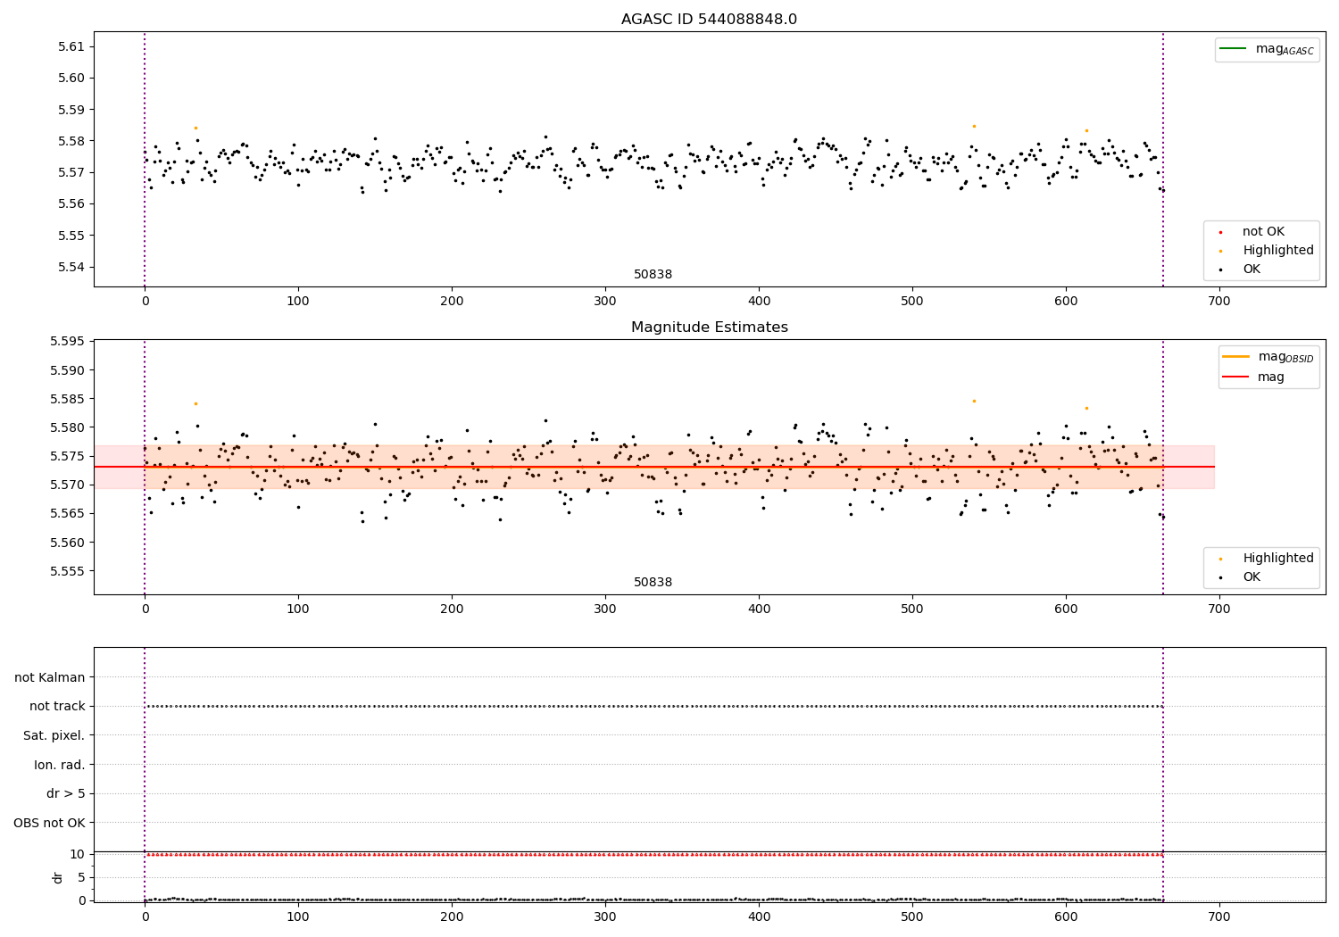Click orange highlighted point near x=33 in middle plot
Image resolution: width=1339 pixels, height=937 pixels.
pyautogui.click(x=195, y=403)
